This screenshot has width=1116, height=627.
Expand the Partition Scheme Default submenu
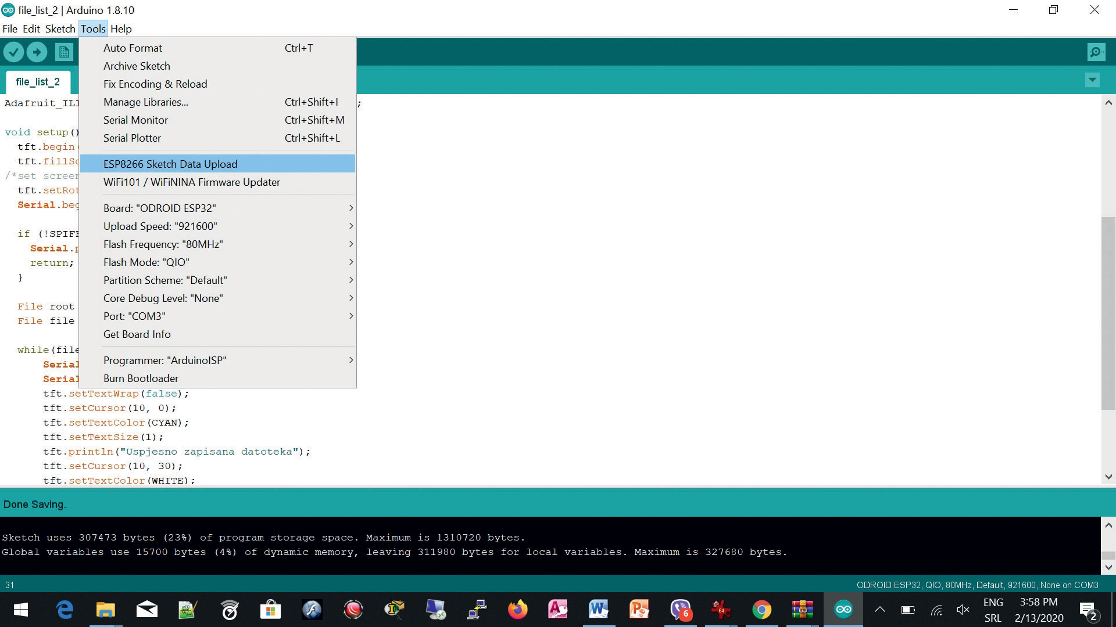point(217,280)
